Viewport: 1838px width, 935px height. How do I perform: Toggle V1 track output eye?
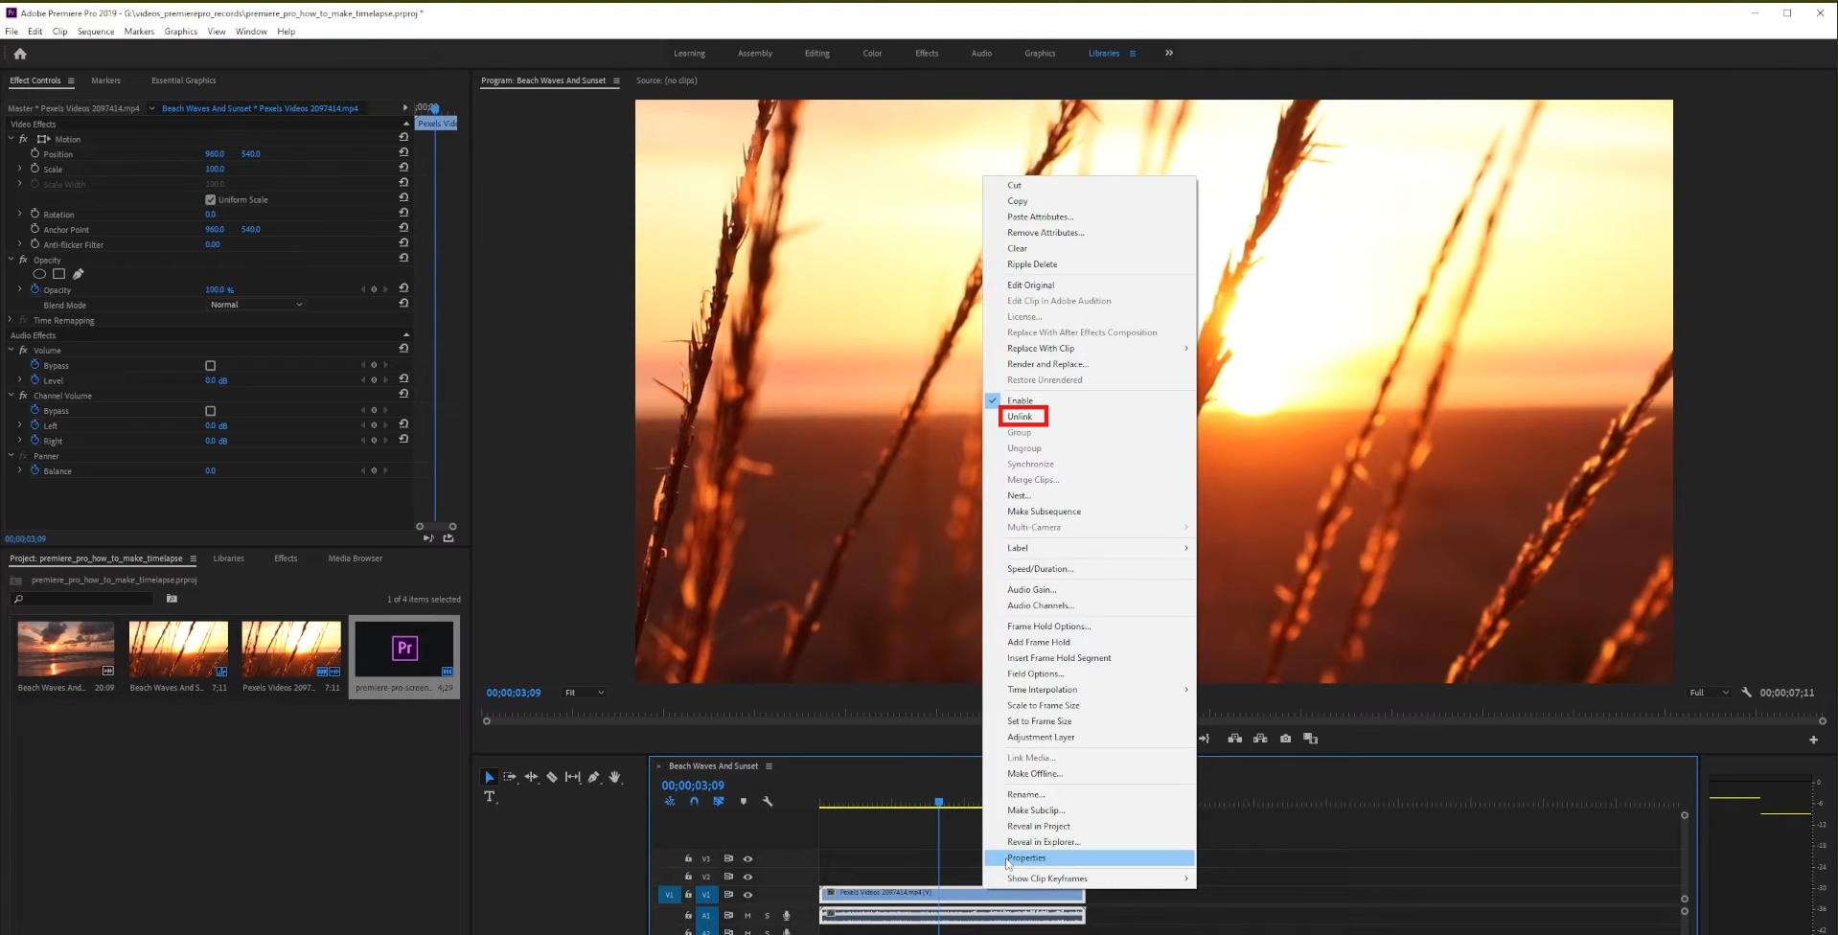coord(747,895)
